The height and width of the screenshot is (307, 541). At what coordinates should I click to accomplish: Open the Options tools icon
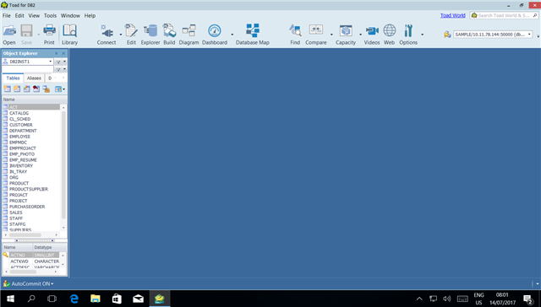[408, 31]
